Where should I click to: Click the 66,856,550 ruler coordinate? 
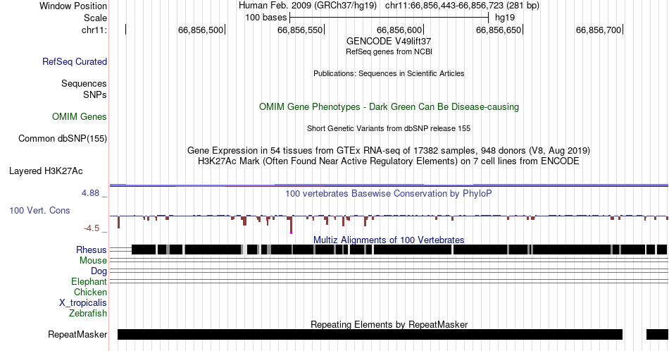300,30
